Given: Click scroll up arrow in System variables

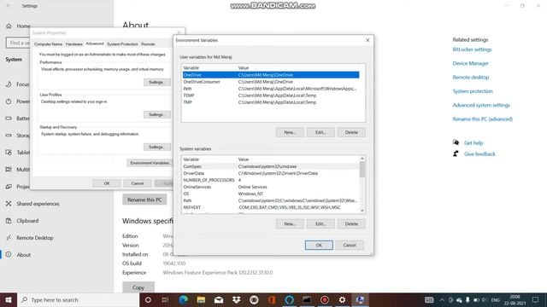Looking at the screenshot, I should coord(362,159).
